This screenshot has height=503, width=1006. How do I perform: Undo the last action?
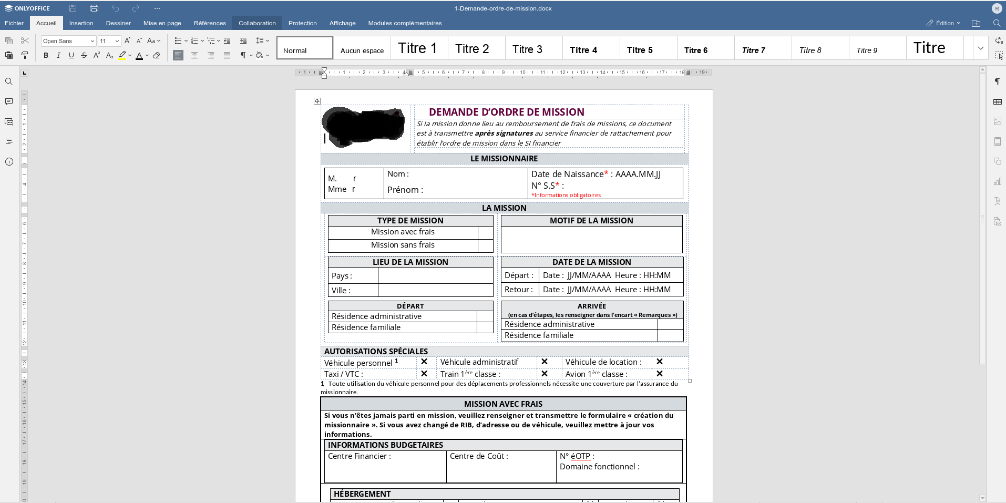pos(115,8)
